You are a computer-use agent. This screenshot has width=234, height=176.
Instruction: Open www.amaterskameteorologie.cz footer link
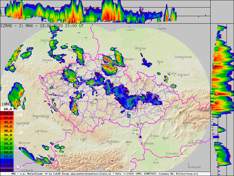[x=91, y=174]
